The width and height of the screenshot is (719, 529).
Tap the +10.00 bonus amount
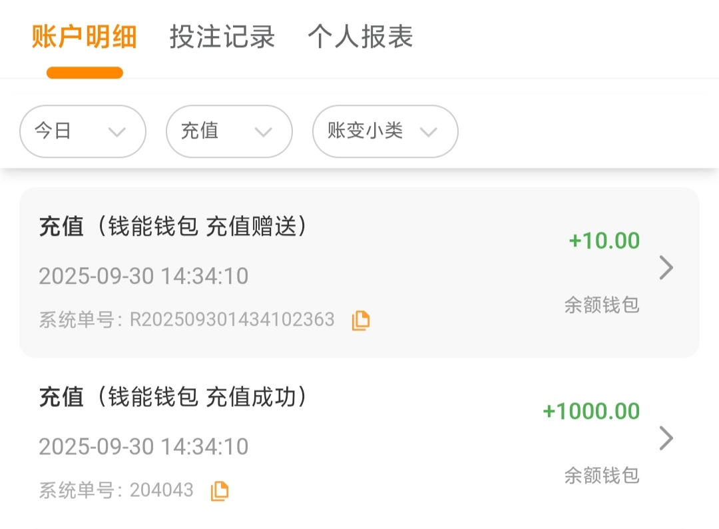[604, 241]
